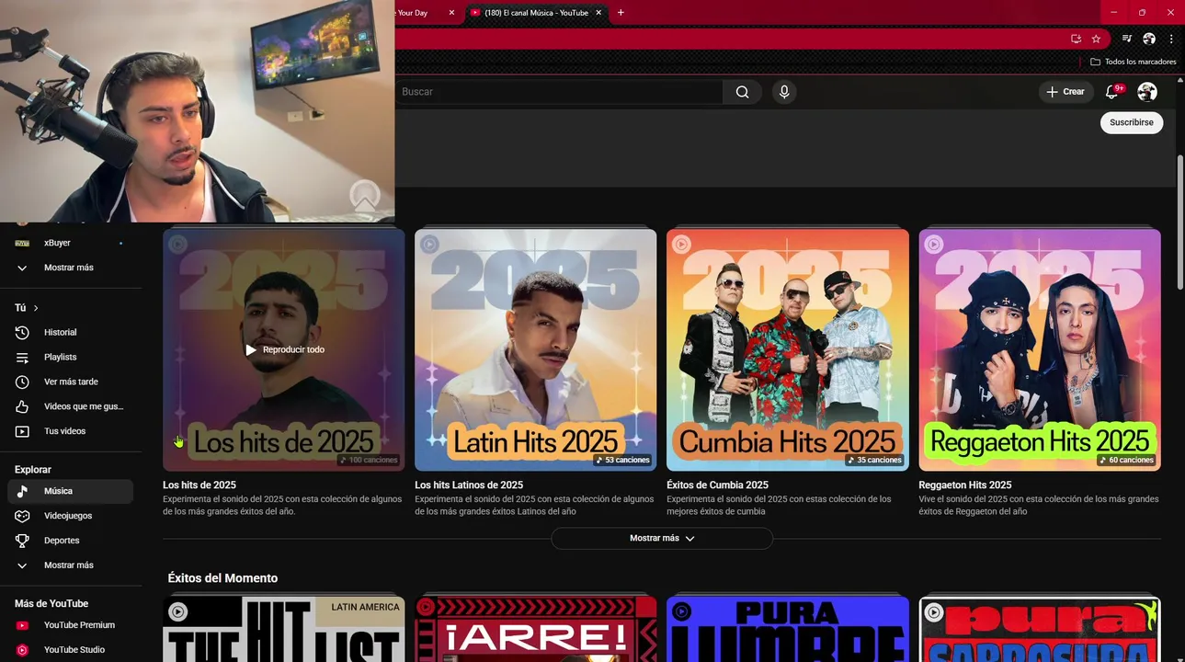Viewport: 1185px width, 662px height.
Task: Open Pura Sabrosura playlist thumbnail
Action: point(1040,629)
